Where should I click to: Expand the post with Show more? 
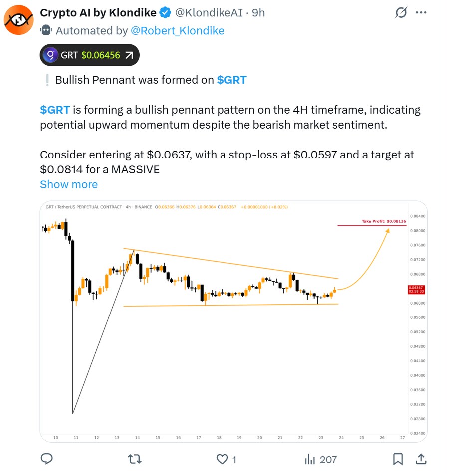tap(69, 184)
